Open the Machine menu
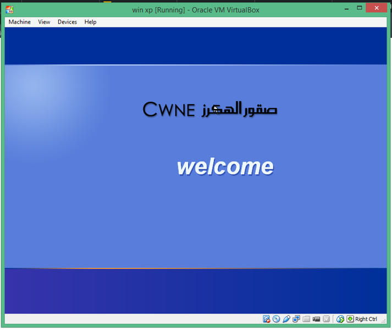The height and width of the screenshot is (330, 392). [19, 22]
